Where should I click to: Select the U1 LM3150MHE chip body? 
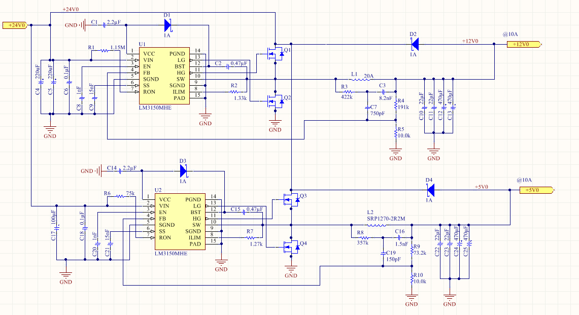tap(164, 76)
